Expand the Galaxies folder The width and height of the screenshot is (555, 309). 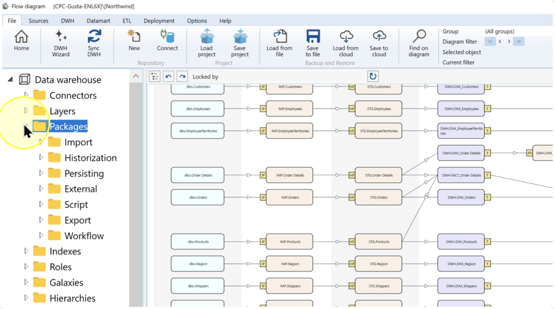pos(26,282)
